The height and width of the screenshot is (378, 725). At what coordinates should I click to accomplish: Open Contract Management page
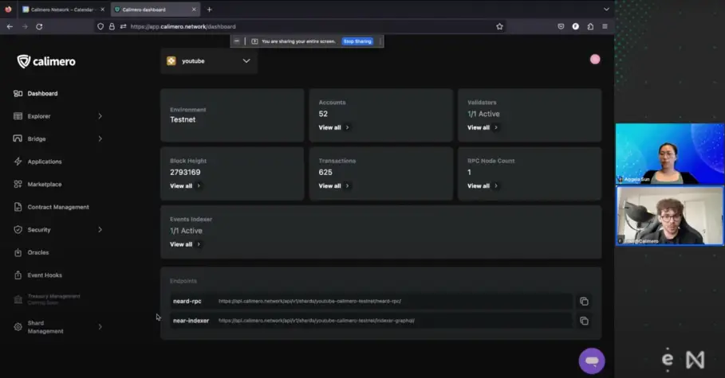[x=58, y=207]
